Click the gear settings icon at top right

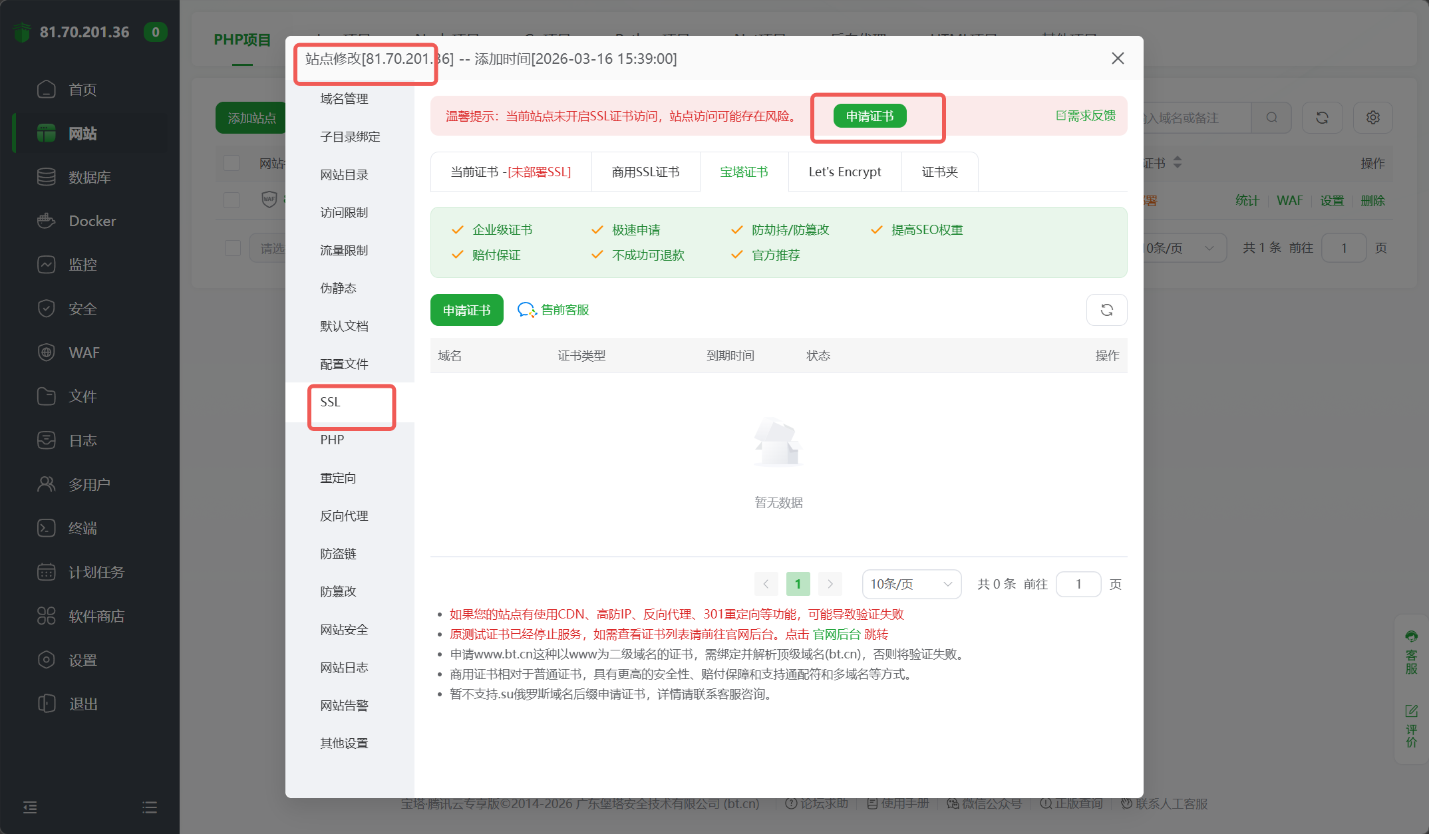pos(1372,118)
